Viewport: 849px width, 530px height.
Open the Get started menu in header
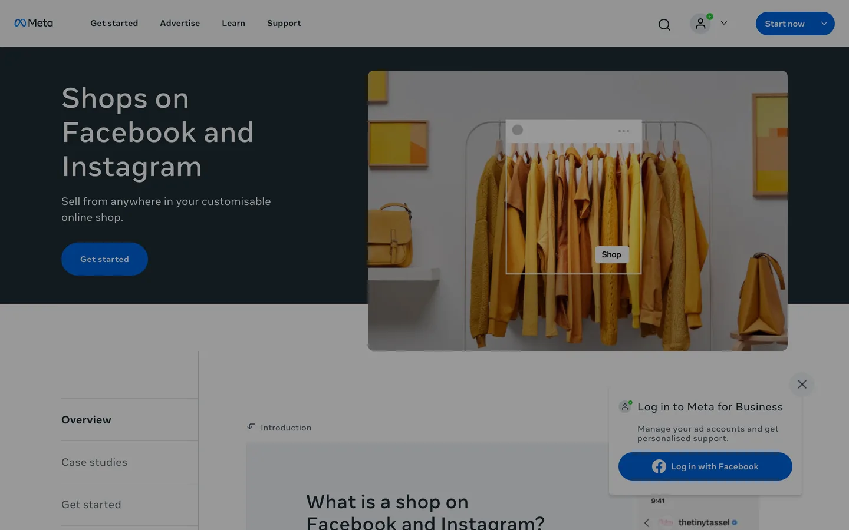tap(114, 23)
